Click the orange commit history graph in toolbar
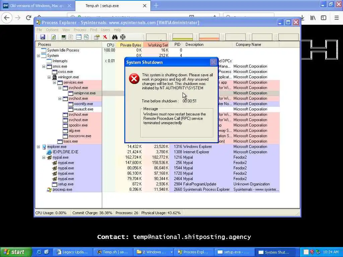 click(209, 37)
